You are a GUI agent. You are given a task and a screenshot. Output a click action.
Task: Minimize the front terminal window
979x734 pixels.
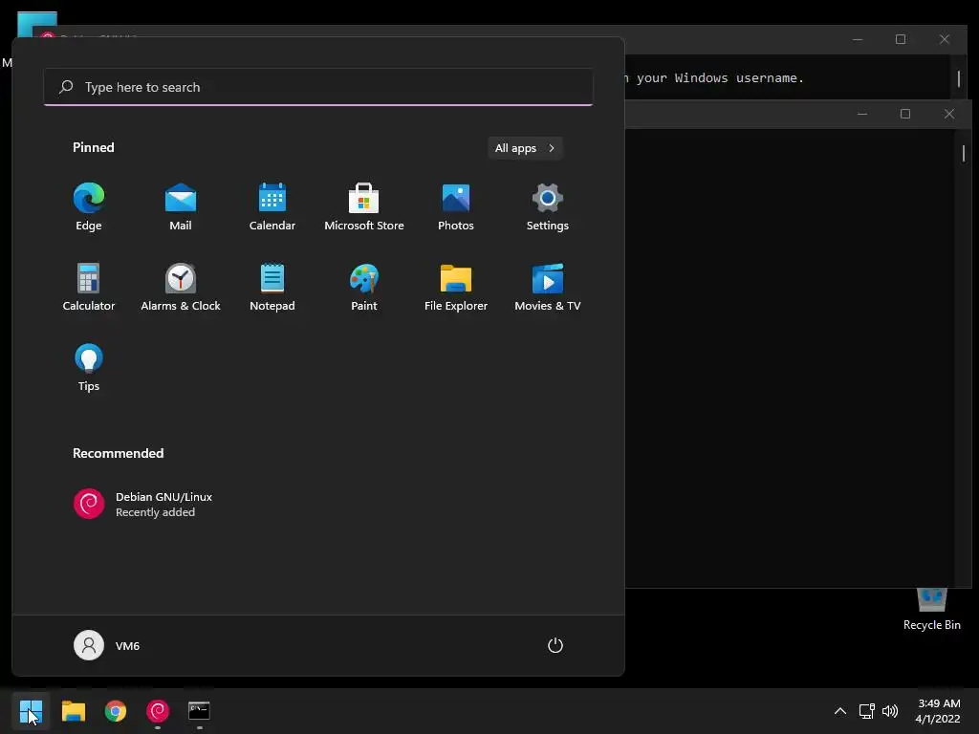862,115
